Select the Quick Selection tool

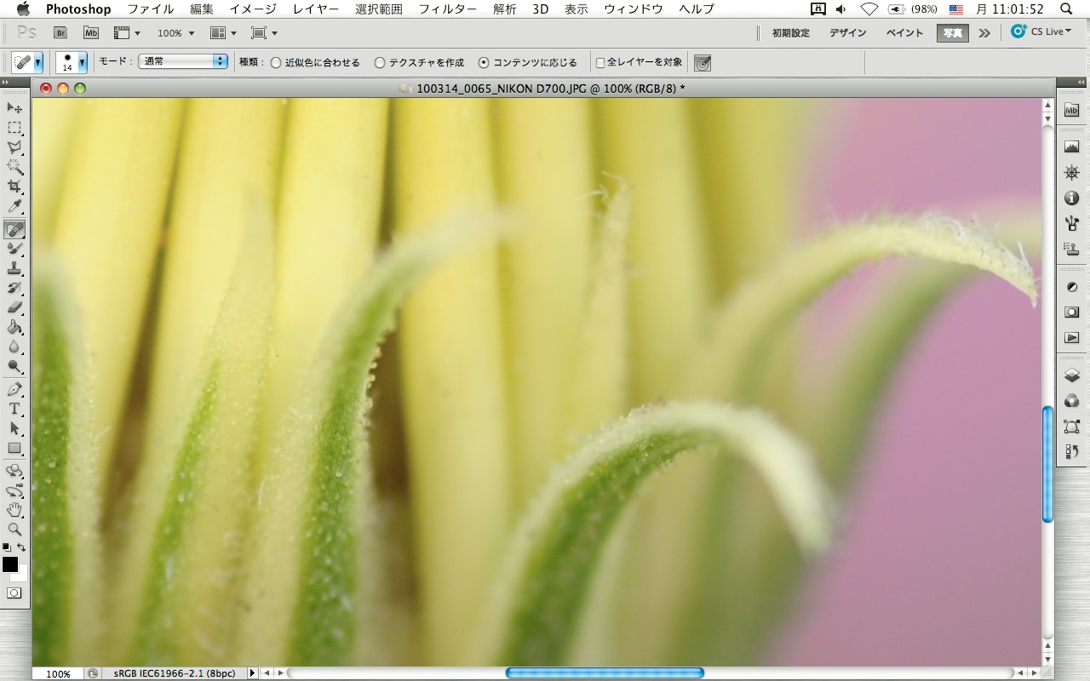[14, 167]
